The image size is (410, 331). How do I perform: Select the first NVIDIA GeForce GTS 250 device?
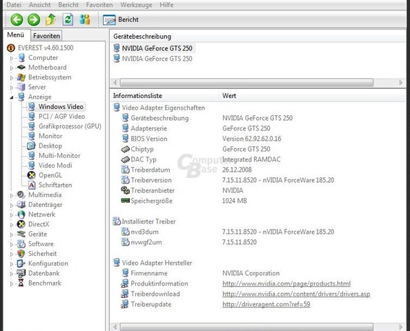[157, 48]
